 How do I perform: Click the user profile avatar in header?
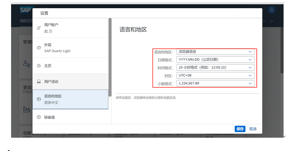click(x=271, y=10)
